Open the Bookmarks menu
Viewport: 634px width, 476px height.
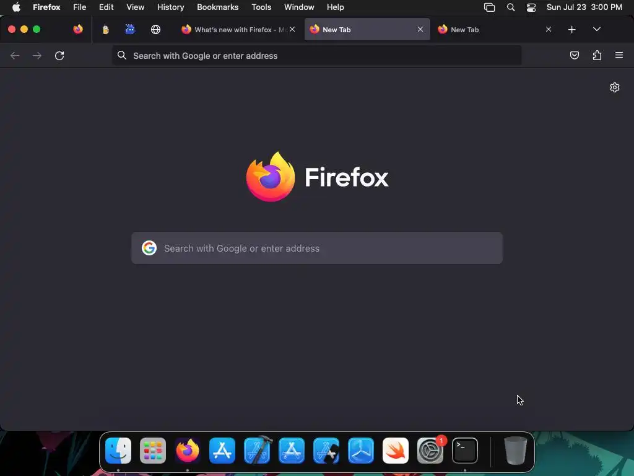217,7
